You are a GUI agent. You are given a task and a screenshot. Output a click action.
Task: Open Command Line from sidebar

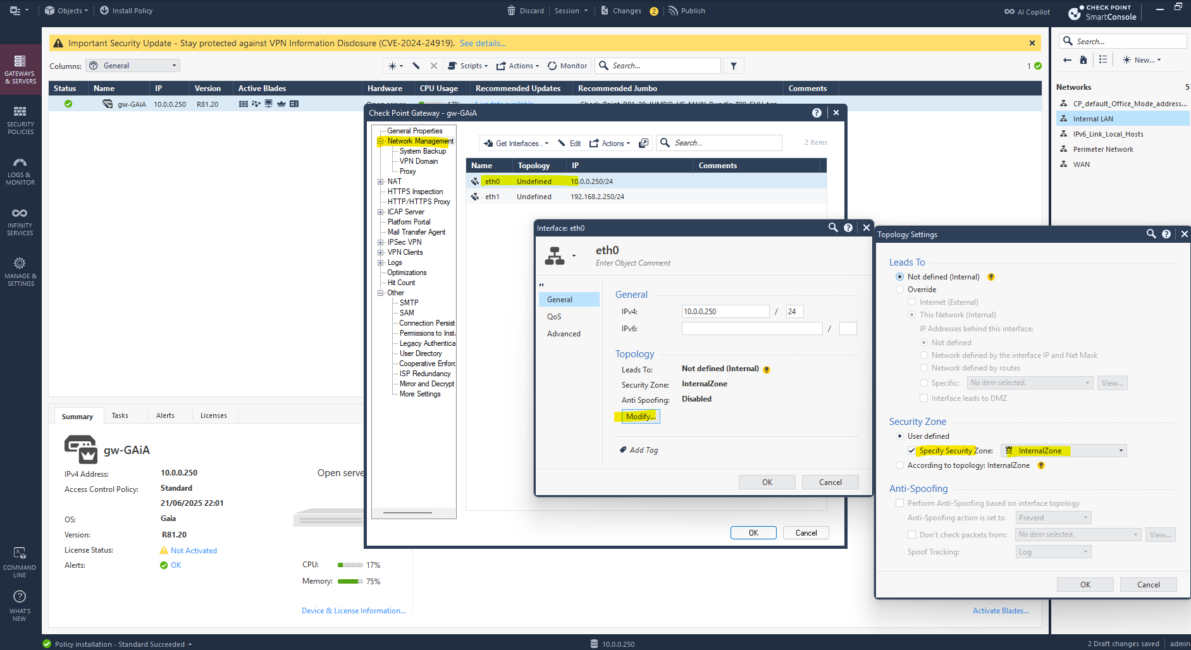point(20,562)
